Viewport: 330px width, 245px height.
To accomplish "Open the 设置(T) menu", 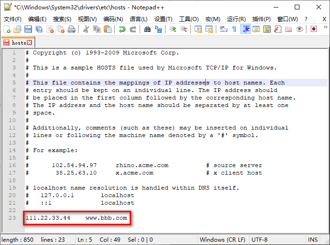I will tap(163, 19).
